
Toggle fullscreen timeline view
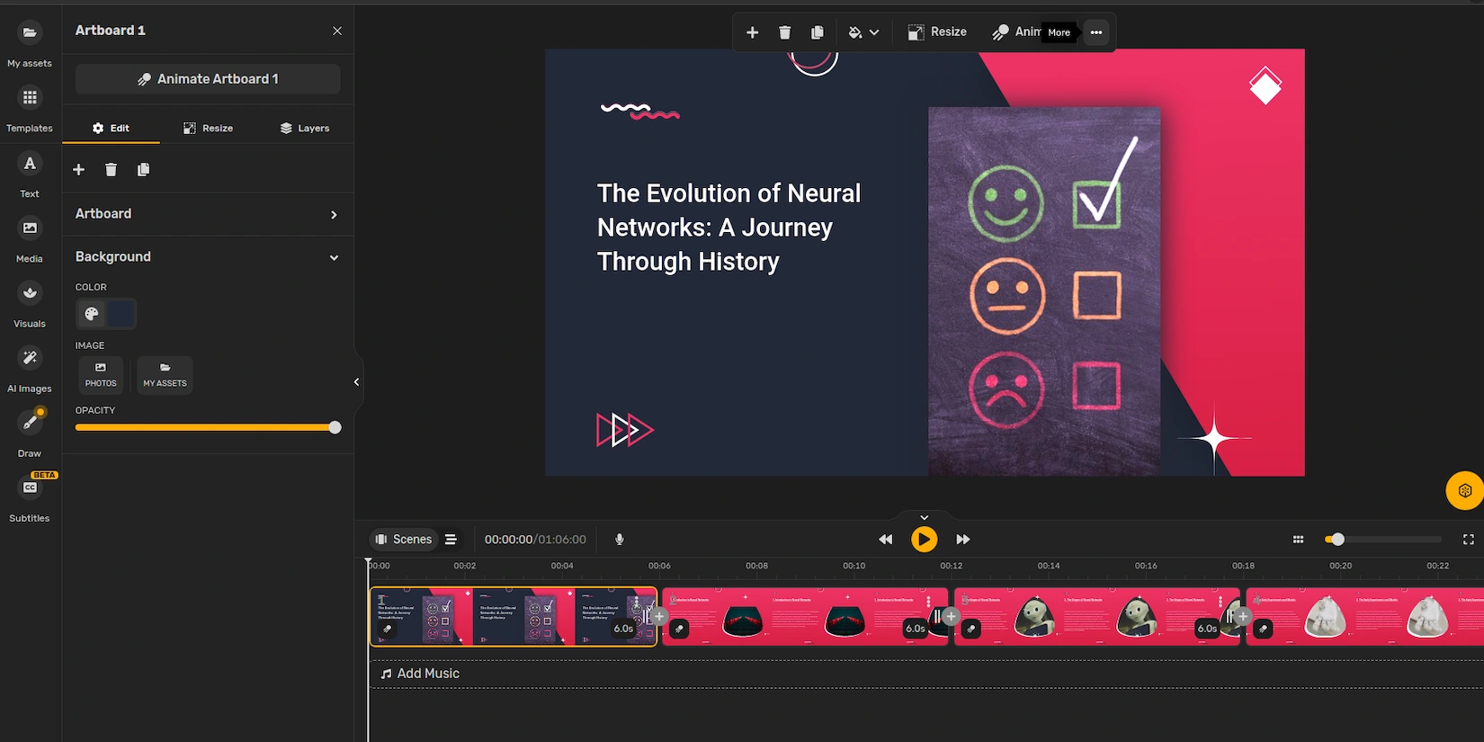[1468, 540]
